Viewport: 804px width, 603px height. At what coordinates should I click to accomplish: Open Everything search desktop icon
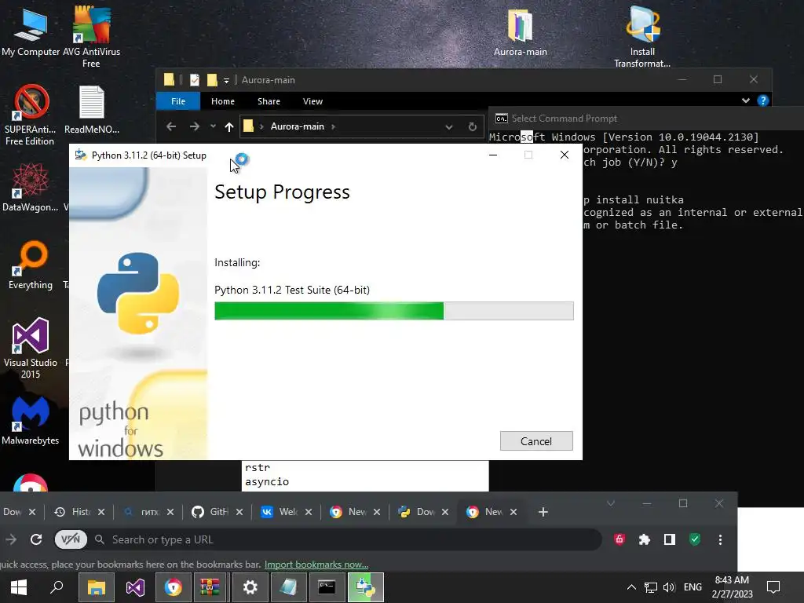[31, 265]
